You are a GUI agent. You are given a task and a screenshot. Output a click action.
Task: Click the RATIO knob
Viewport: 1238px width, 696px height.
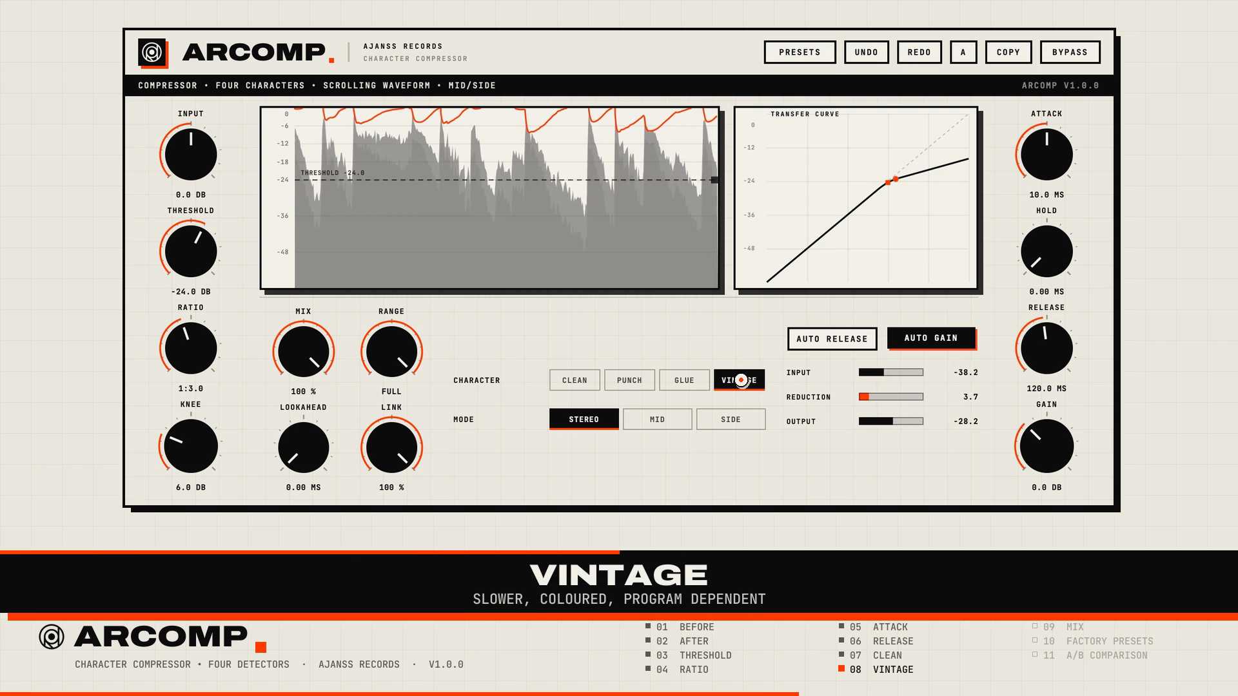pos(191,348)
